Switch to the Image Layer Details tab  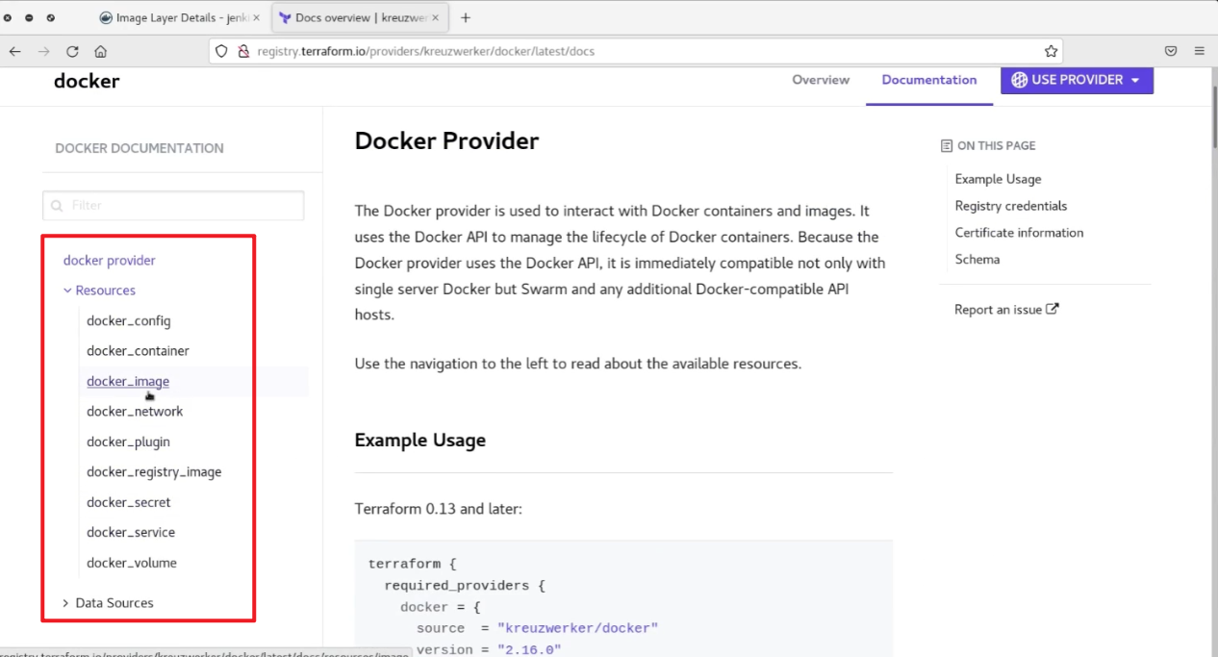click(179, 17)
